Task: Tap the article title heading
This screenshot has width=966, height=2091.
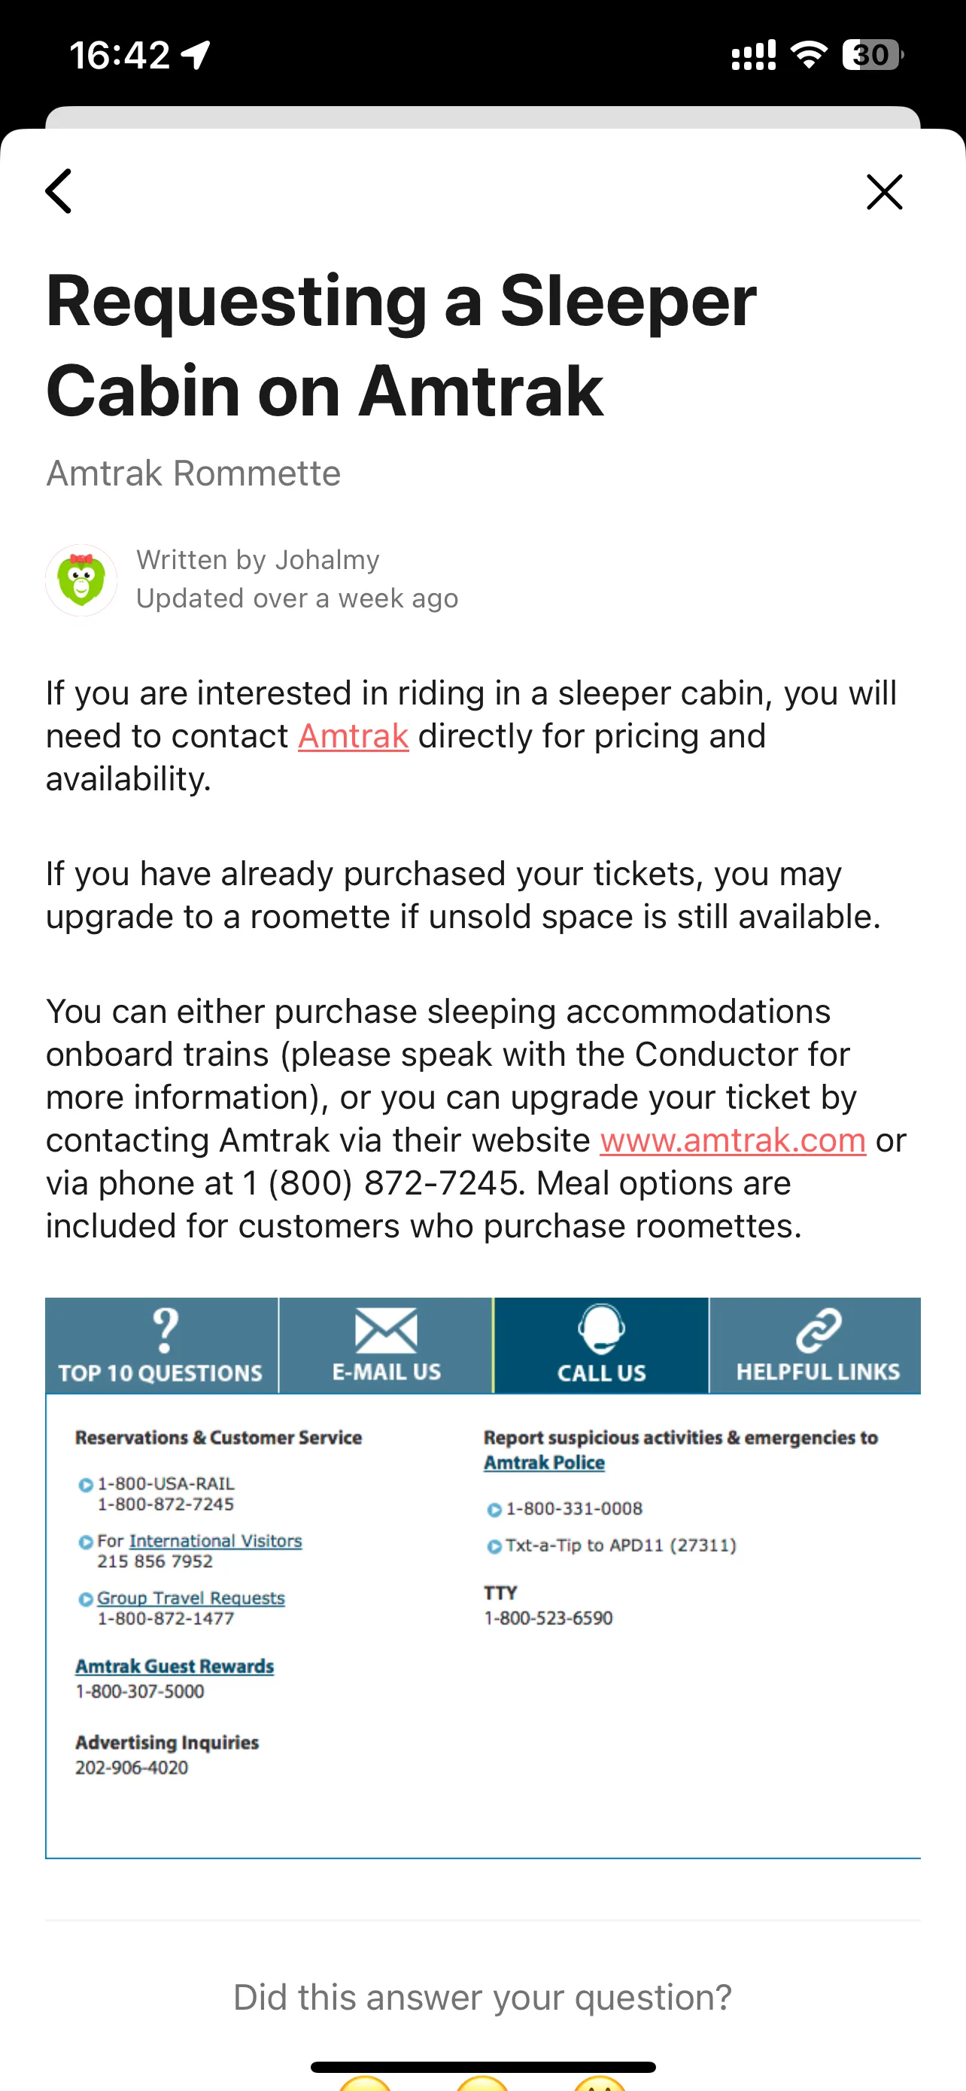Action: coord(402,345)
